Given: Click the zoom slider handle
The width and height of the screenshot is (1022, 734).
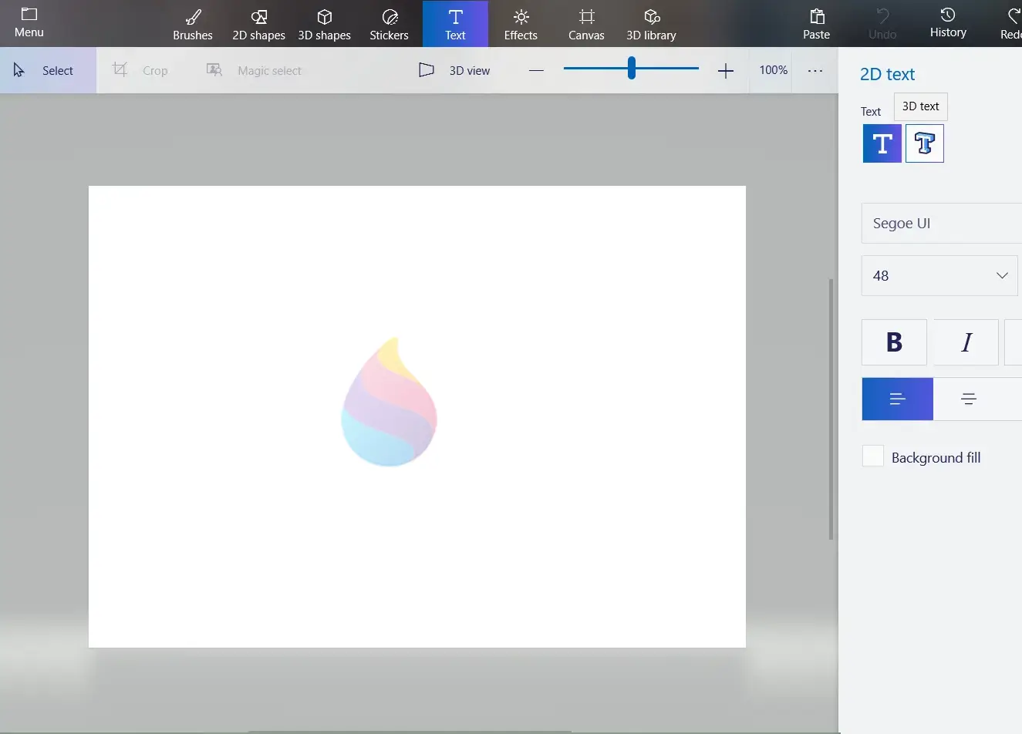Looking at the screenshot, I should (632, 69).
